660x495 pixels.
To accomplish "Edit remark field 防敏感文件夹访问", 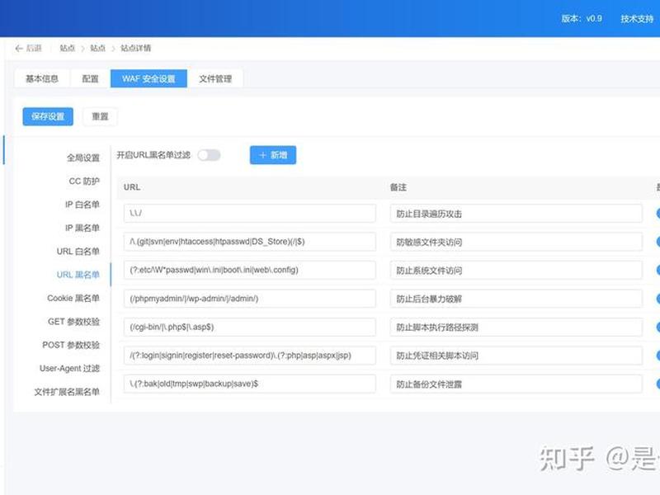I will click(x=516, y=242).
